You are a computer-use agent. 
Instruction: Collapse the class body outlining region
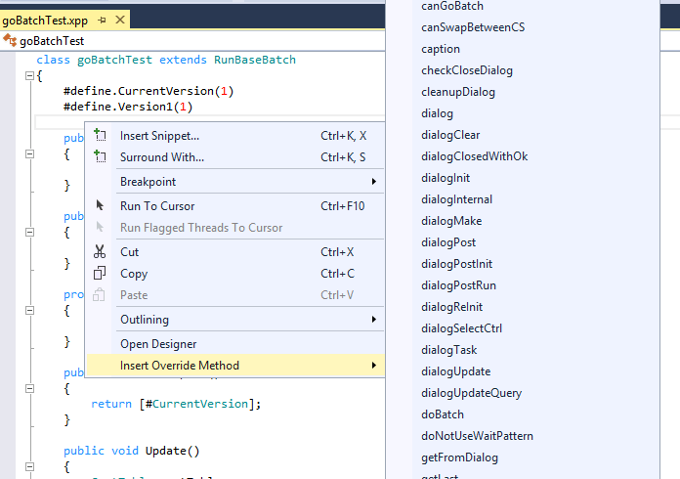[x=29, y=76]
